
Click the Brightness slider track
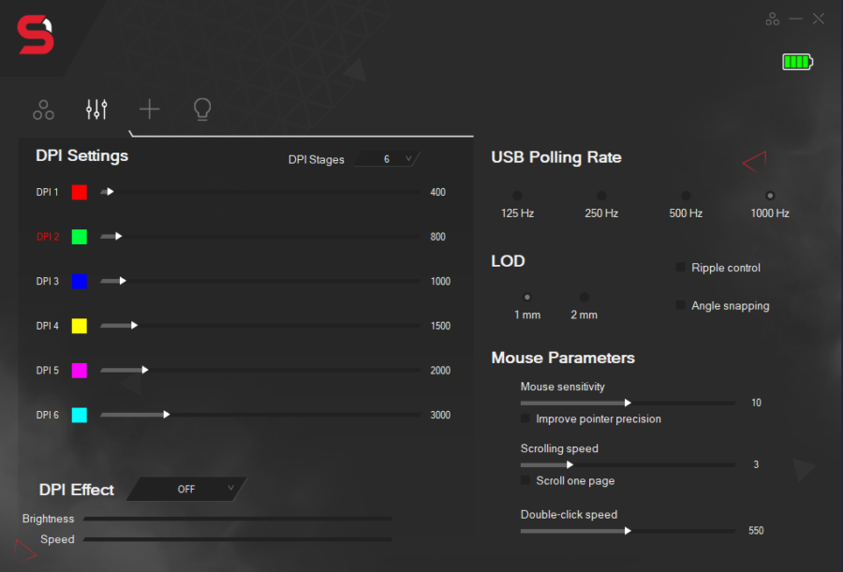click(x=238, y=519)
